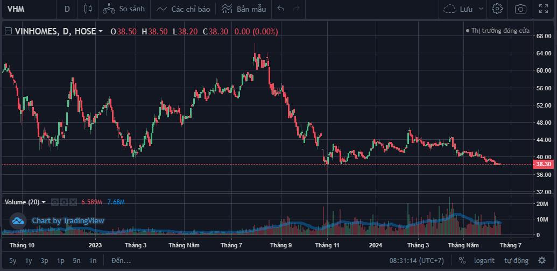The height and width of the screenshot is (271, 557).
Task: Expand the Lưu save dropdown arrow
Action: [x=481, y=9]
